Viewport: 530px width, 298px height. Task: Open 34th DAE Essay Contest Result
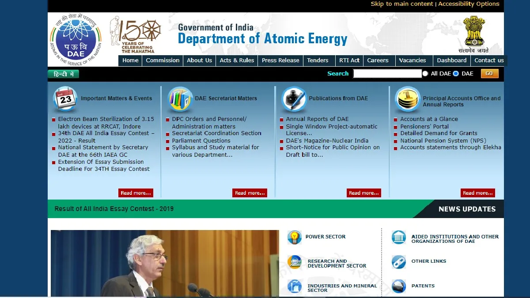[106, 137]
